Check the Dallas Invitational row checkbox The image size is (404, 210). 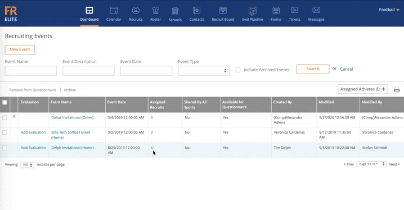tap(5, 118)
